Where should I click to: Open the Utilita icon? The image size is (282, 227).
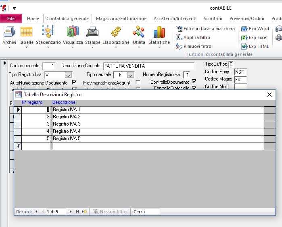pos(139,31)
